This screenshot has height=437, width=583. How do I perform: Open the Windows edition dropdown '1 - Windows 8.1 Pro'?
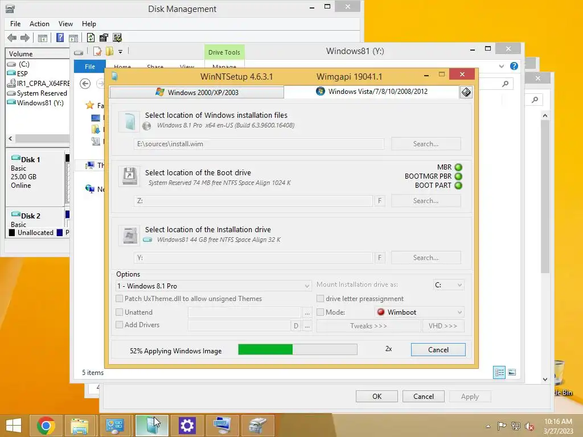click(x=214, y=286)
